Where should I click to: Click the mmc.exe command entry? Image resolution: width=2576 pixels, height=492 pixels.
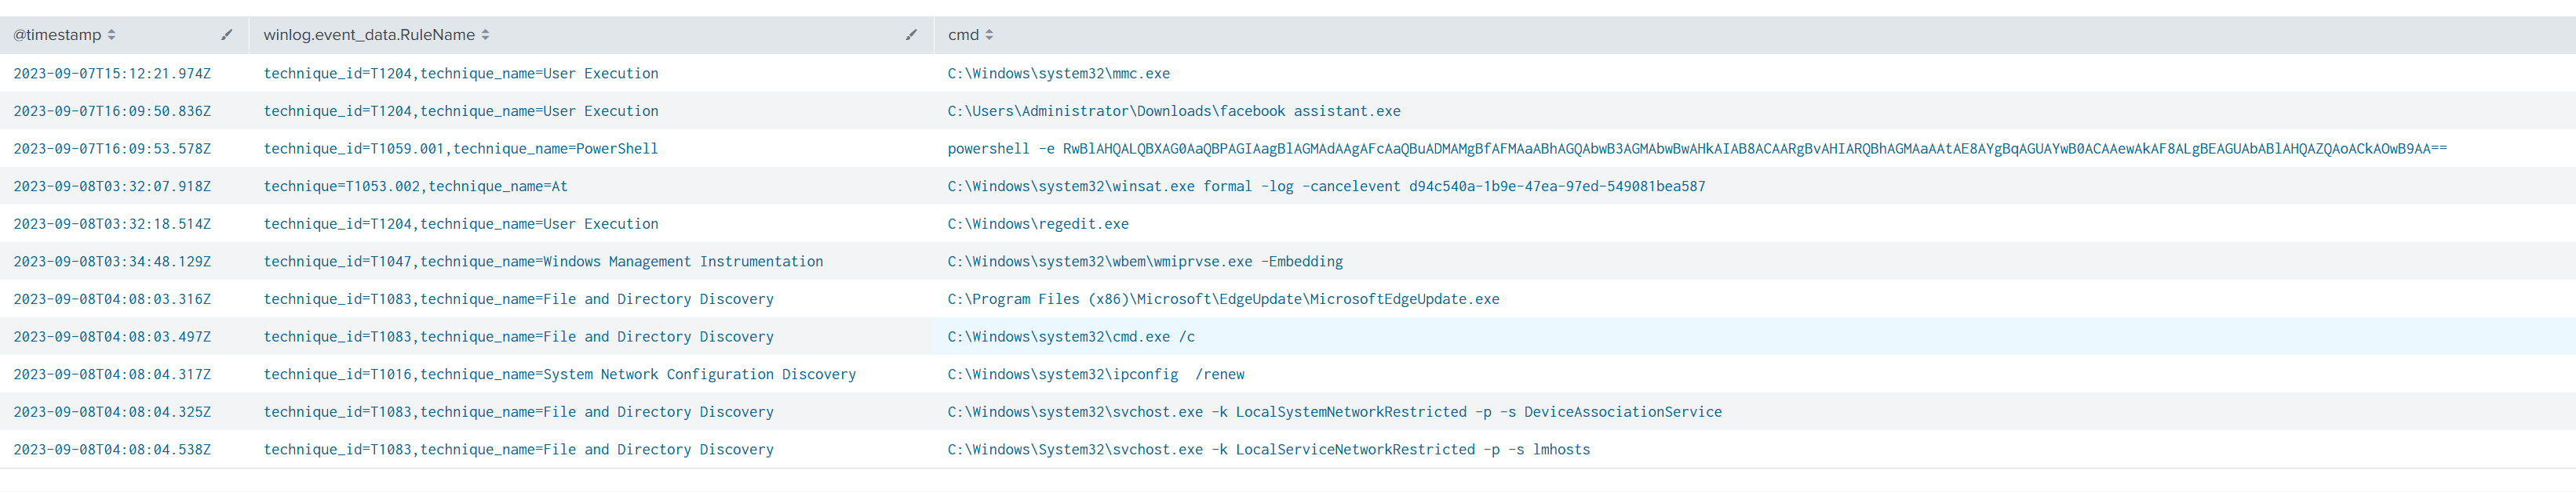tap(1058, 74)
